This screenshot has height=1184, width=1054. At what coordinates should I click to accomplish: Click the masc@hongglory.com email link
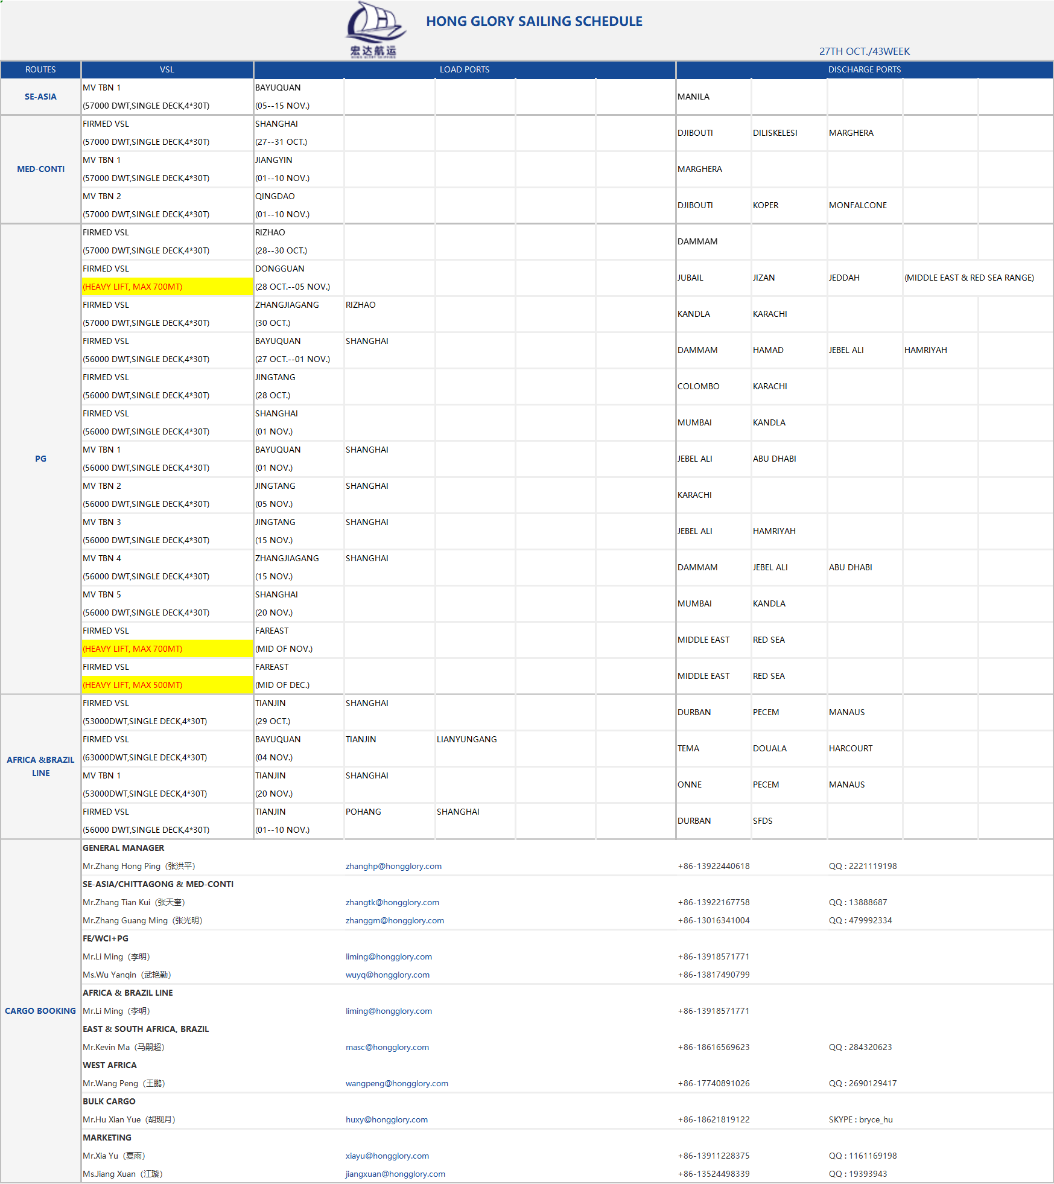tap(387, 1047)
